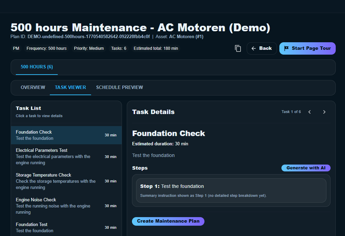Start the page tour
The image size is (345, 236).
[x=307, y=48]
